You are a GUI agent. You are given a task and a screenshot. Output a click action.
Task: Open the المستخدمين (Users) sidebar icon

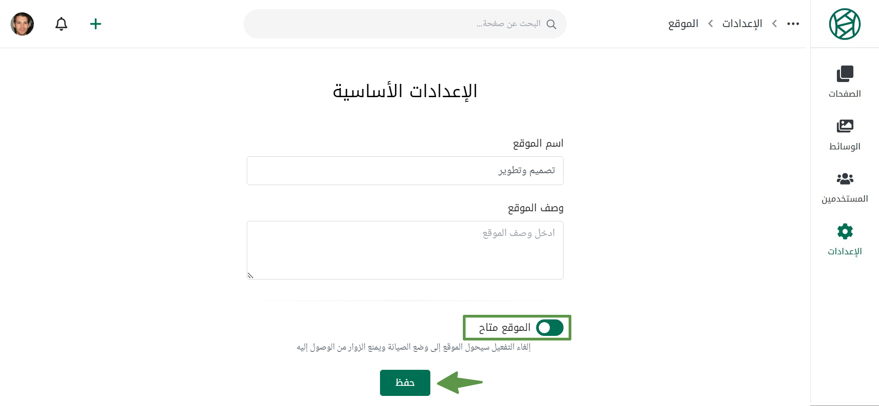[845, 179]
